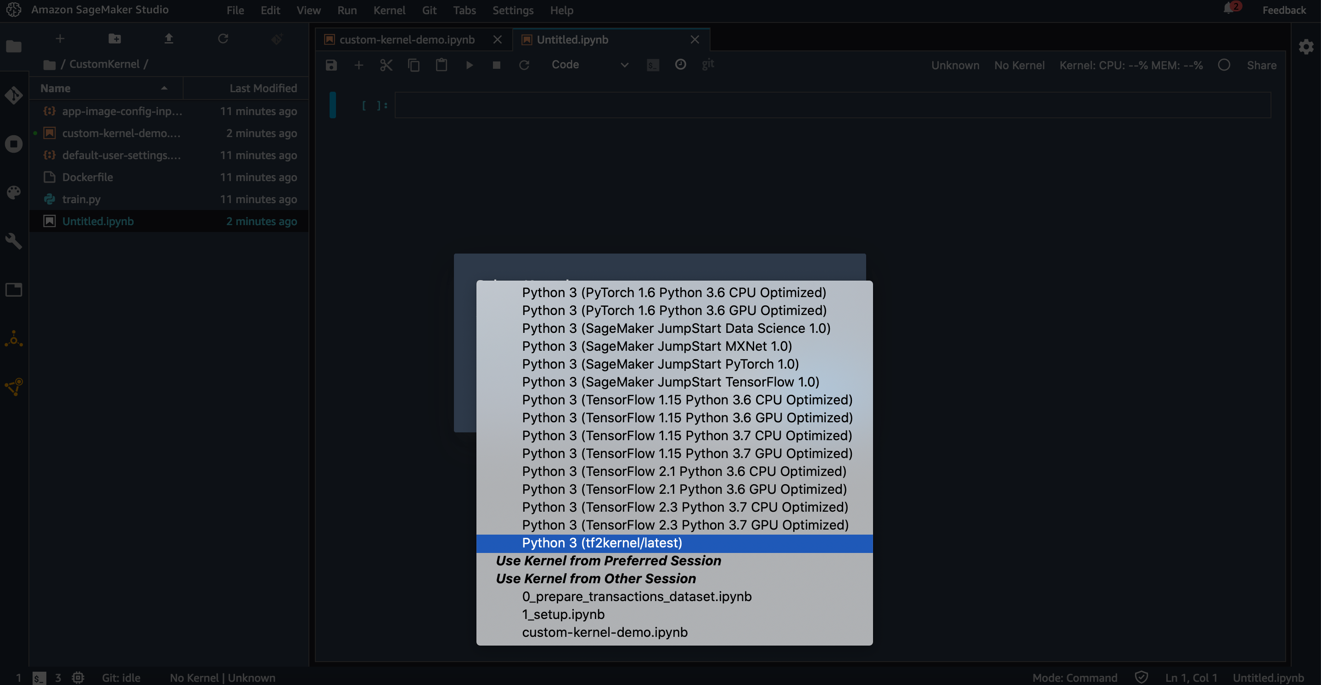Create a new folder in file browser
The image size is (1321, 685).
[115, 39]
